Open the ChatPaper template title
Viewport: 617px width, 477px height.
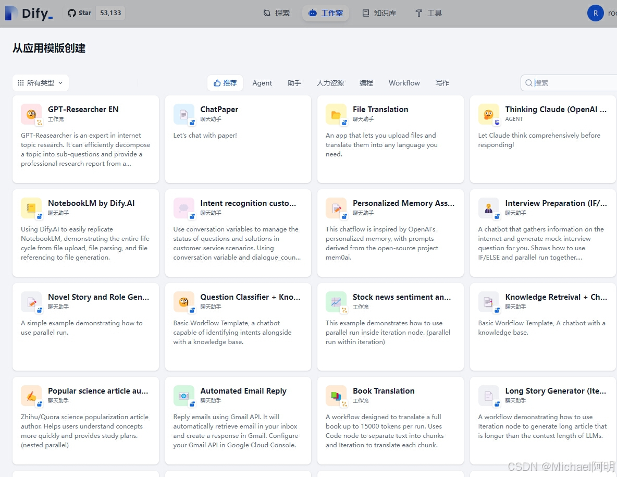point(219,109)
